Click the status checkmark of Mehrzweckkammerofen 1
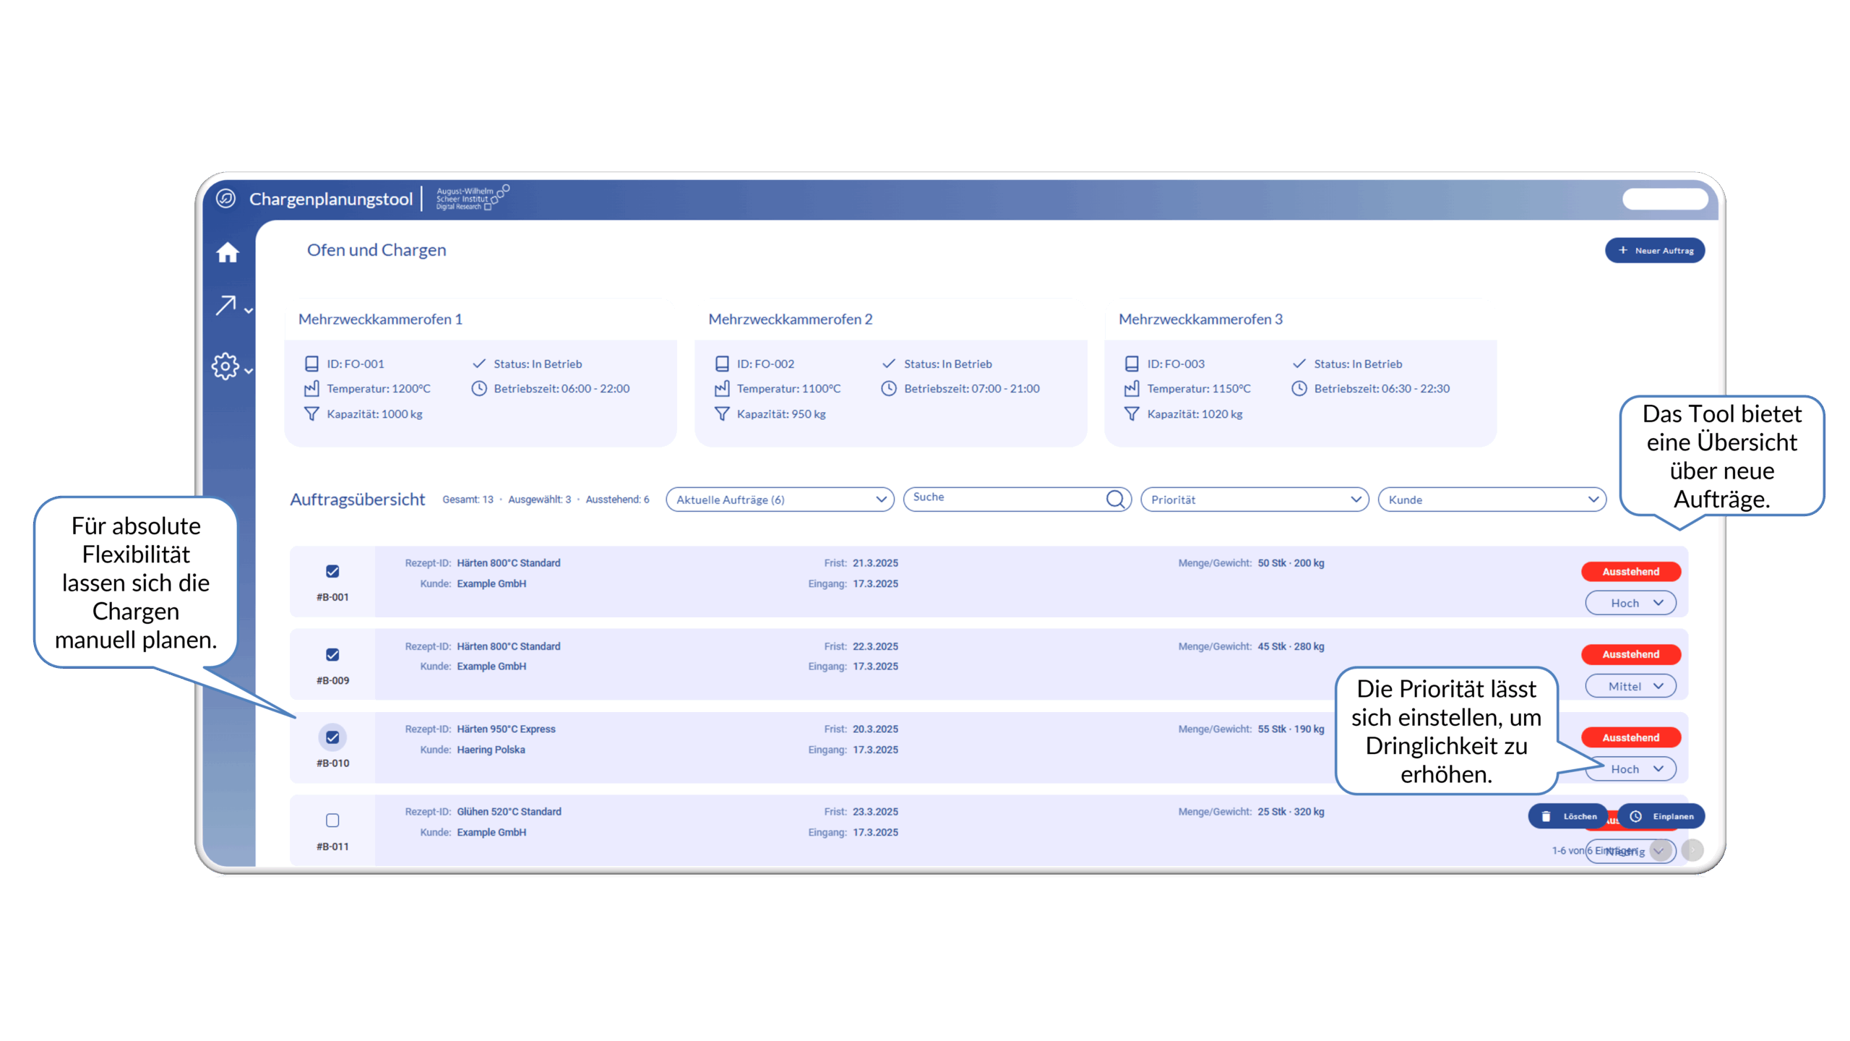 pyautogui.click(x=478, y=364)
